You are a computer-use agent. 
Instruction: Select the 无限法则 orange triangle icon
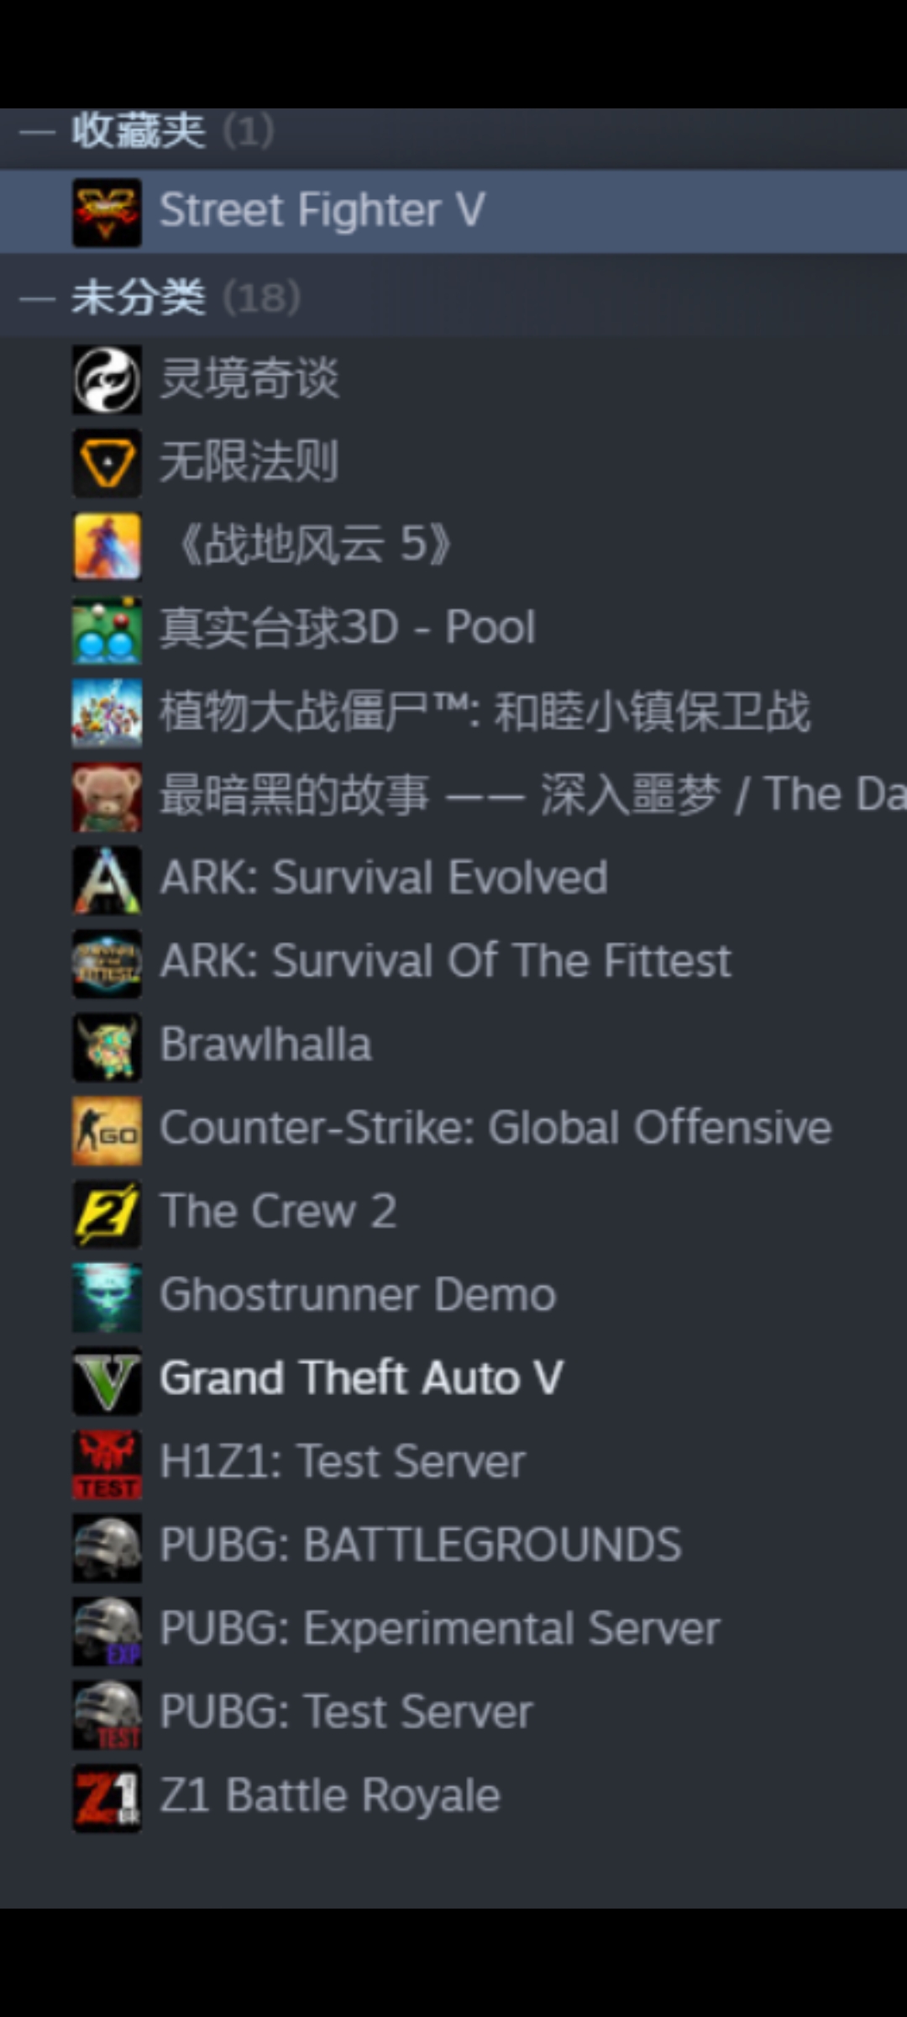click(107, 462)
